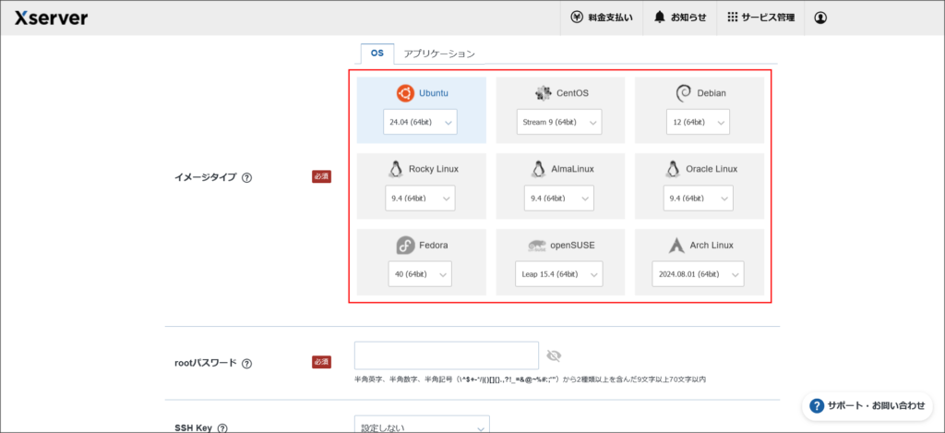Open サービス管理 menu in the header
The image size is (945, 433).
[x=760, y=18]
